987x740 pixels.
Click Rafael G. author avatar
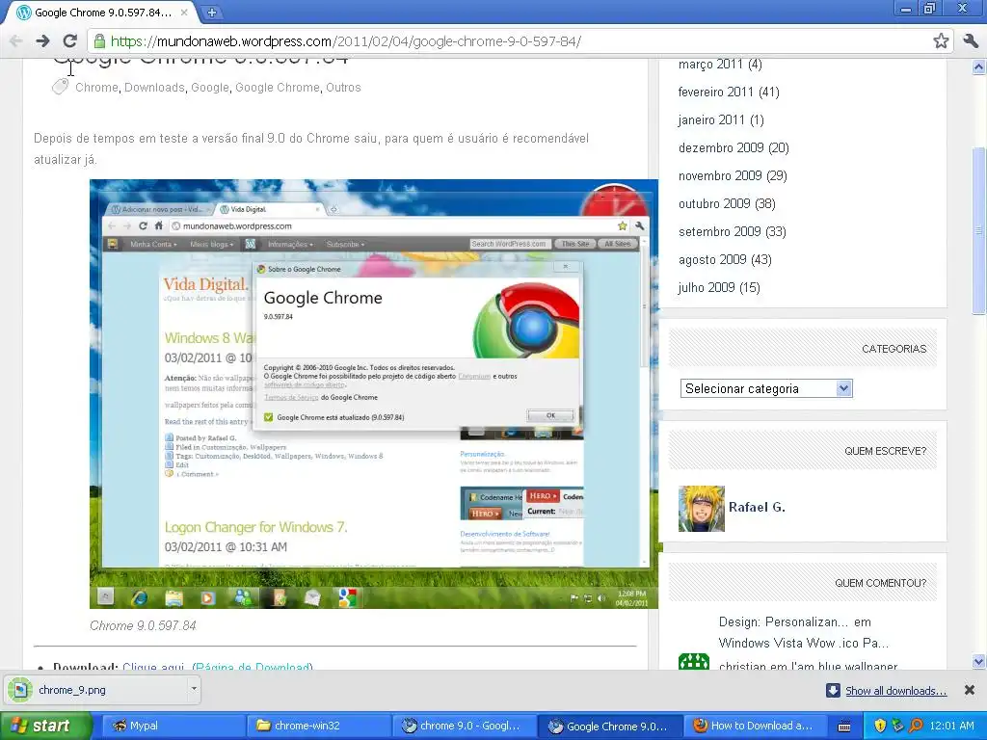pyautogui.click(x=702, y=509)
